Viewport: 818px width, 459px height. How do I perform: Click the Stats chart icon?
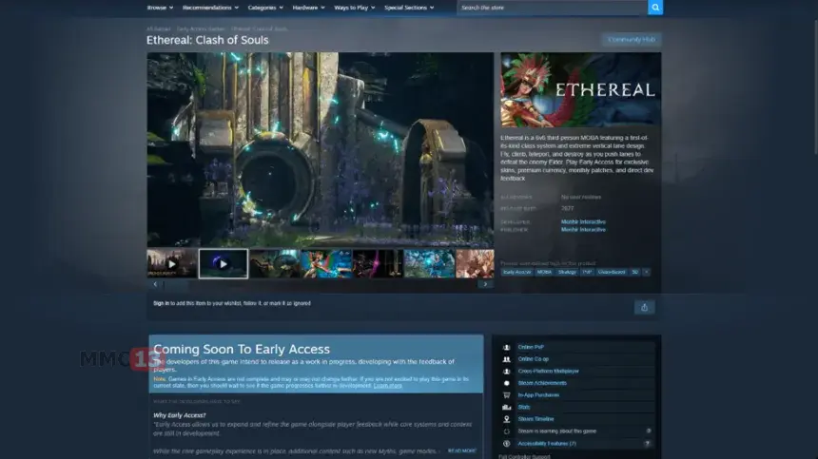[x=507, y=407]
